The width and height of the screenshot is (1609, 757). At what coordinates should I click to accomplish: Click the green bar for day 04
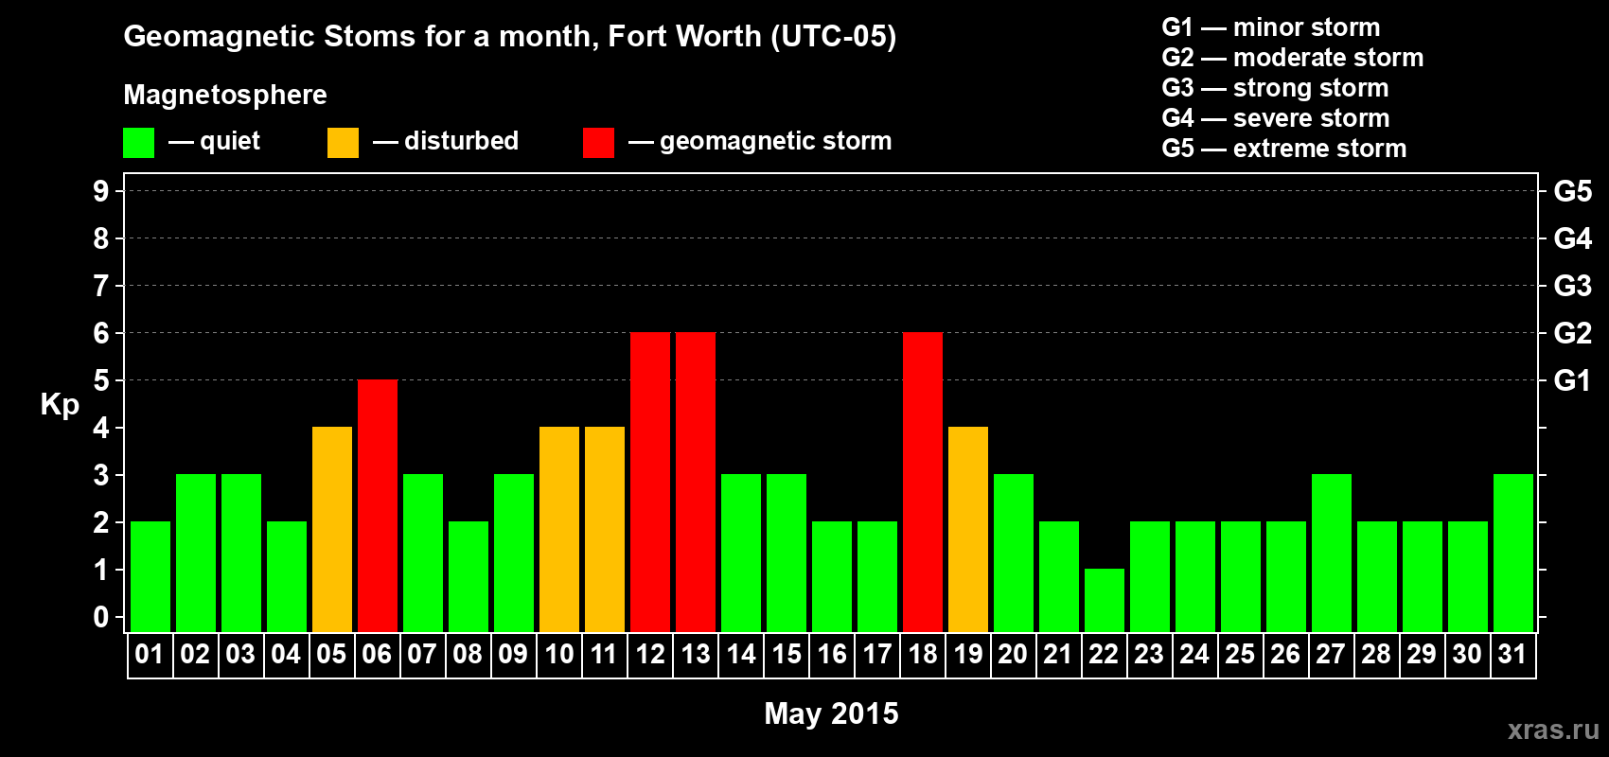pos(287,577)
